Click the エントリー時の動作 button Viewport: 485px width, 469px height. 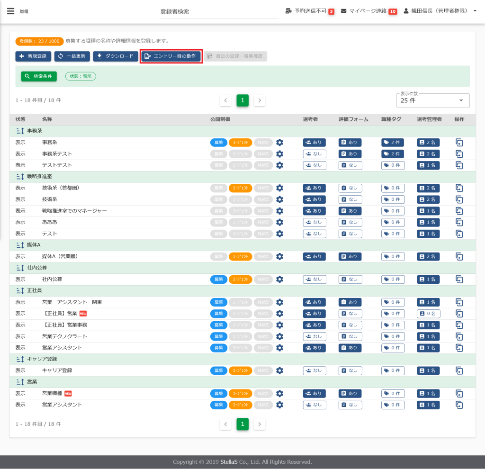point(171,56)
